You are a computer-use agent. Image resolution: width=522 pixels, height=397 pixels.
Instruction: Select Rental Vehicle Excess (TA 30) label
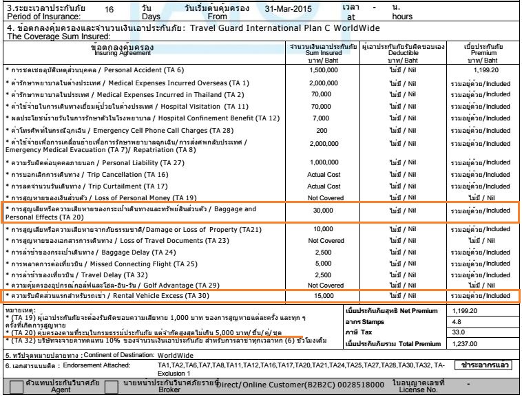107,296
